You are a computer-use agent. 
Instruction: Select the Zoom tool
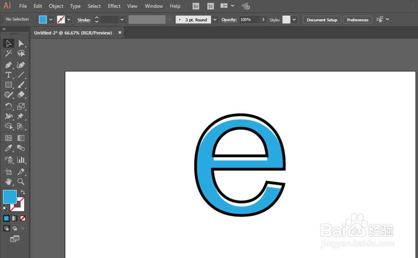coord(21,182)
